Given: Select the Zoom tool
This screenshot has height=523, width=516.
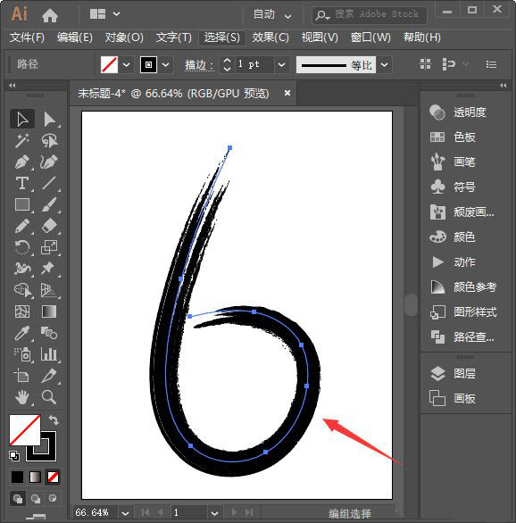Looking at the screenshot, I should tap(49, 397).
